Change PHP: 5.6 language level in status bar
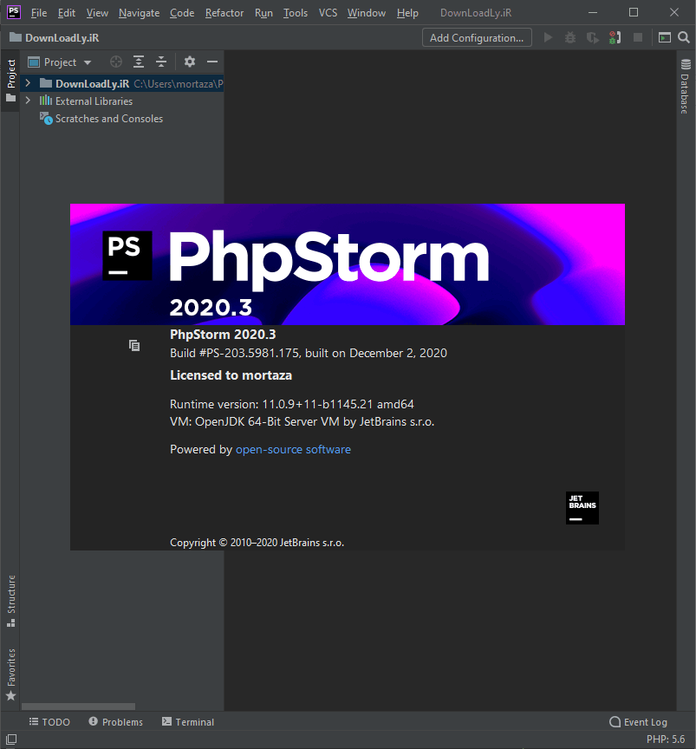 pyautogui.click(x=666, y=739)
